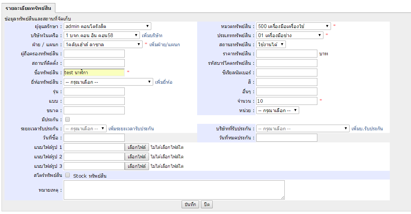Open the ผู้ดูแลรักษา dropdown

click(x=107, y=26)
